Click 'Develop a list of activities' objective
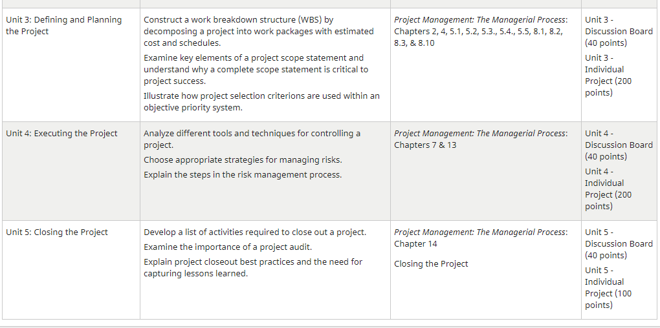 coord(255,232)
